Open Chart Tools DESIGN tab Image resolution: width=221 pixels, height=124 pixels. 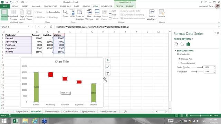(x=119, y=6)
